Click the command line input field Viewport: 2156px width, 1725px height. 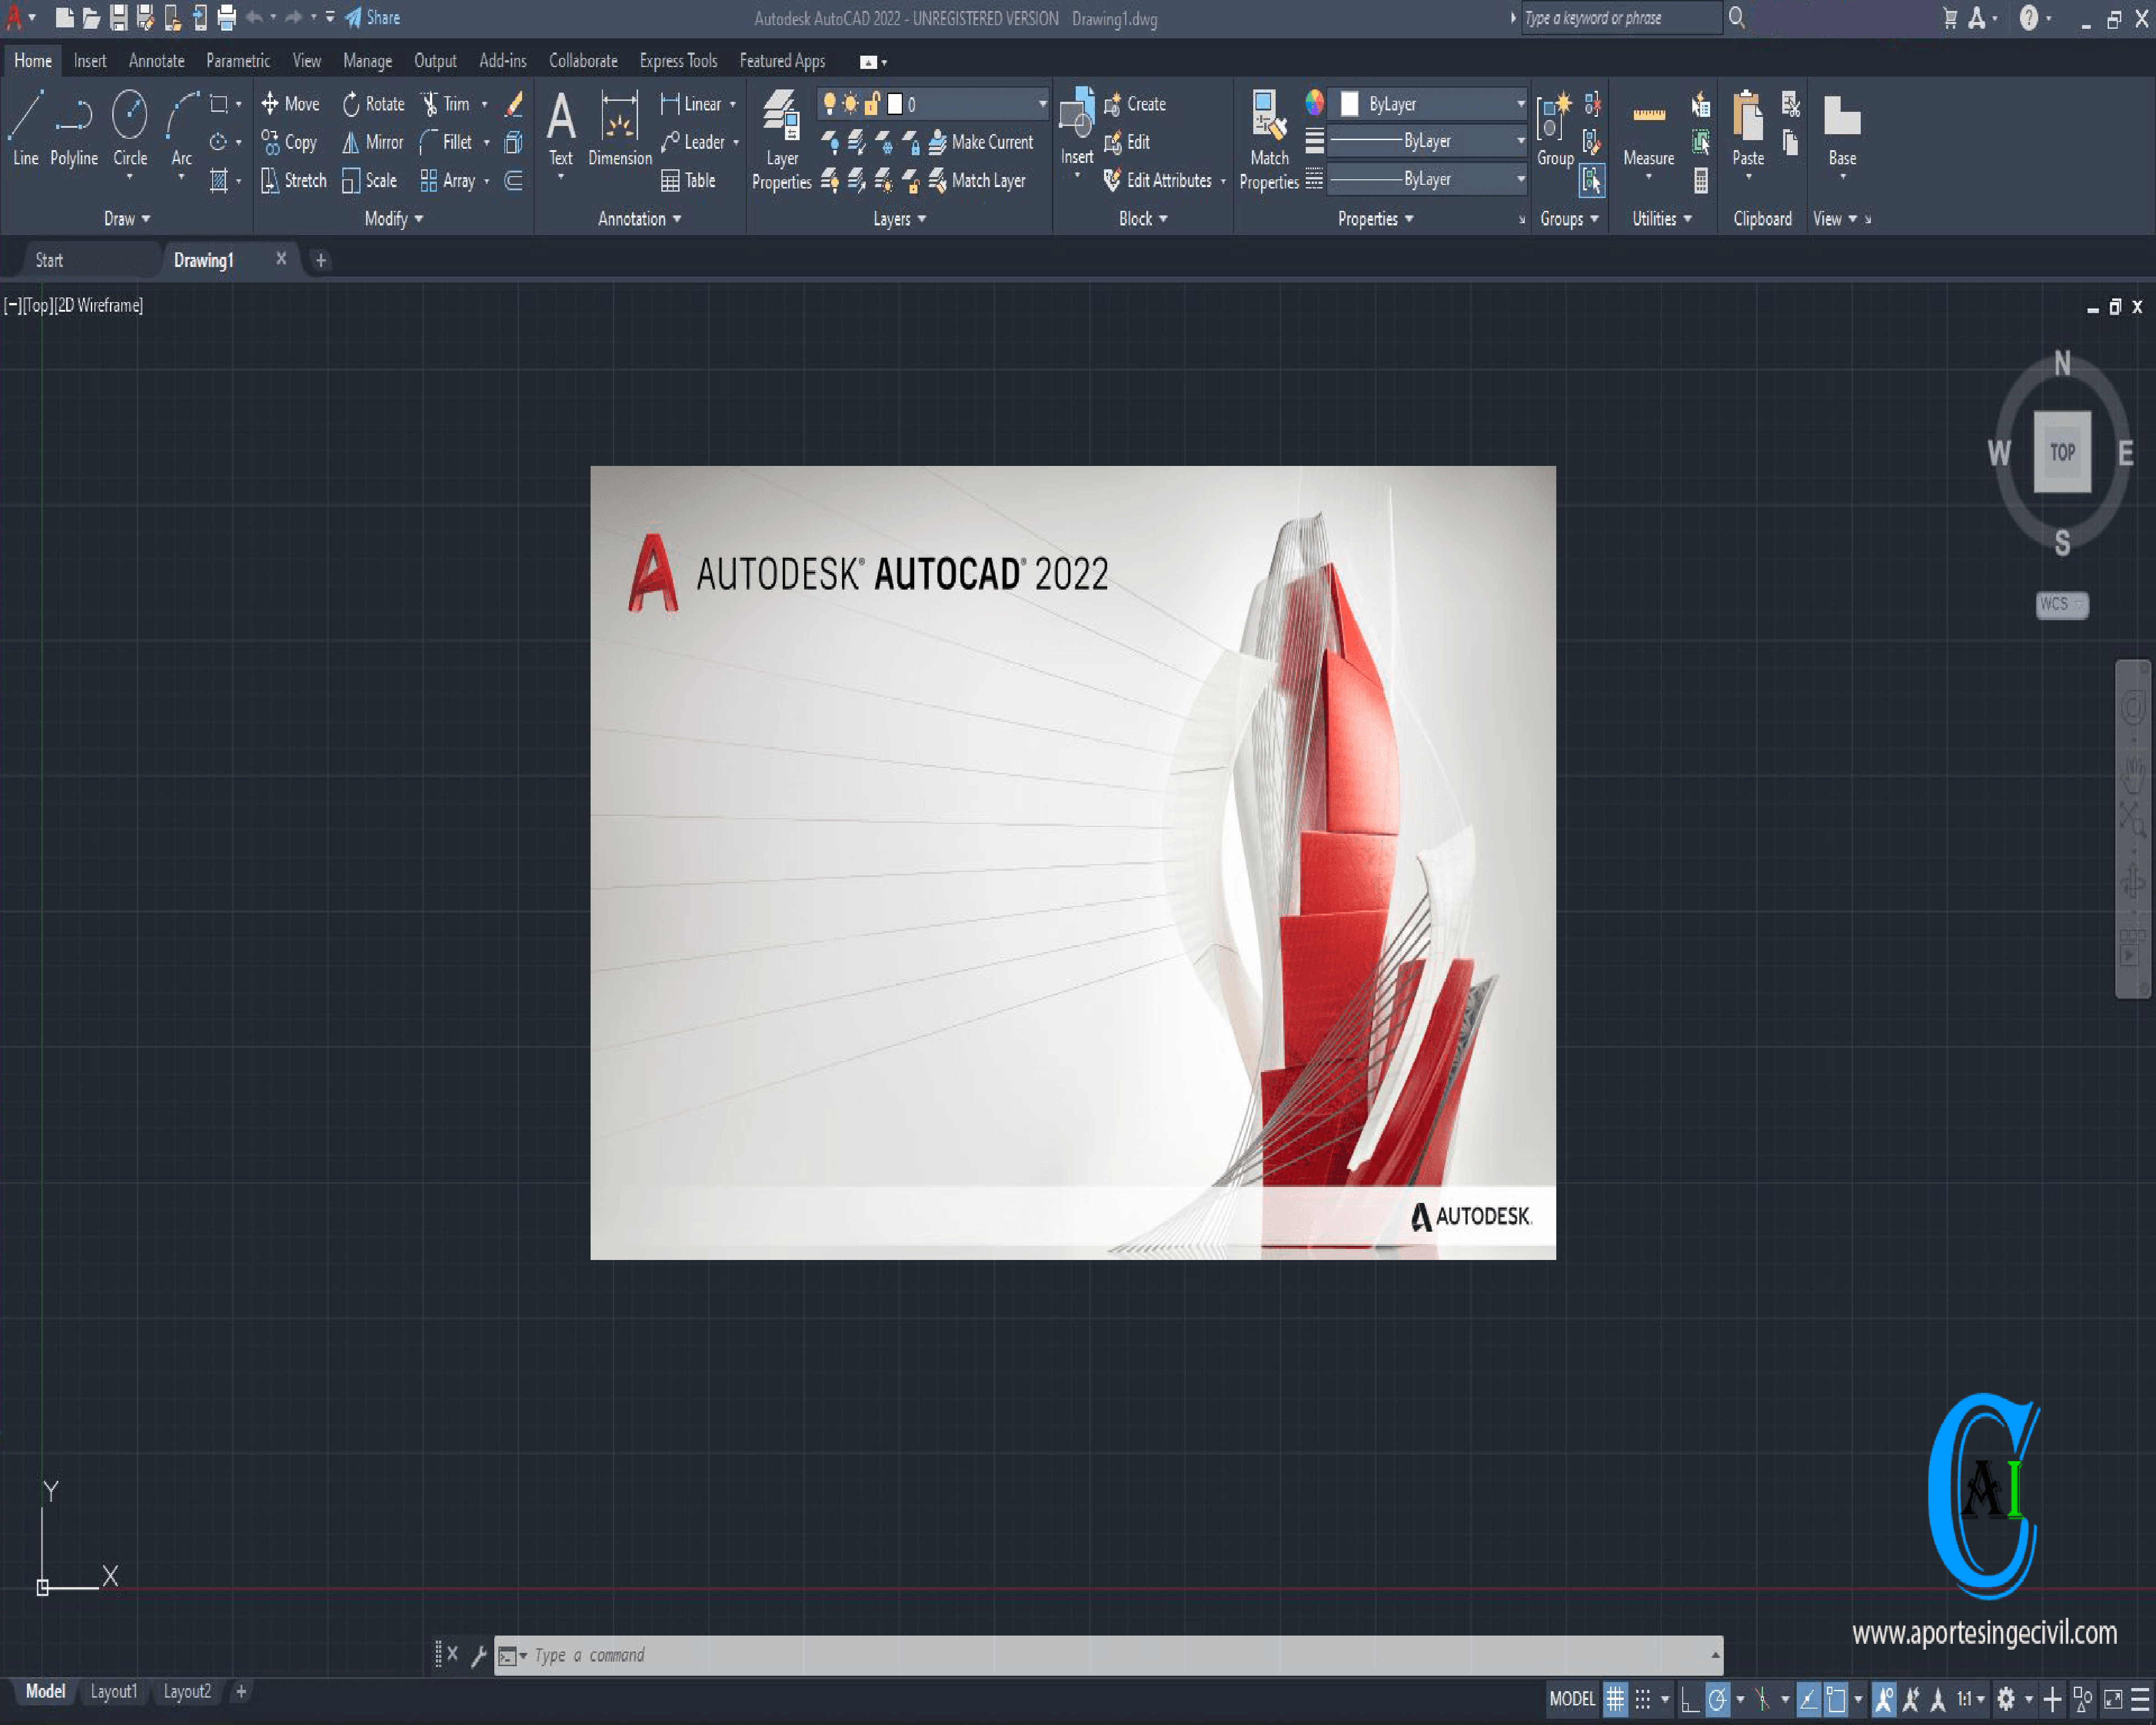pos(1100,1656)
